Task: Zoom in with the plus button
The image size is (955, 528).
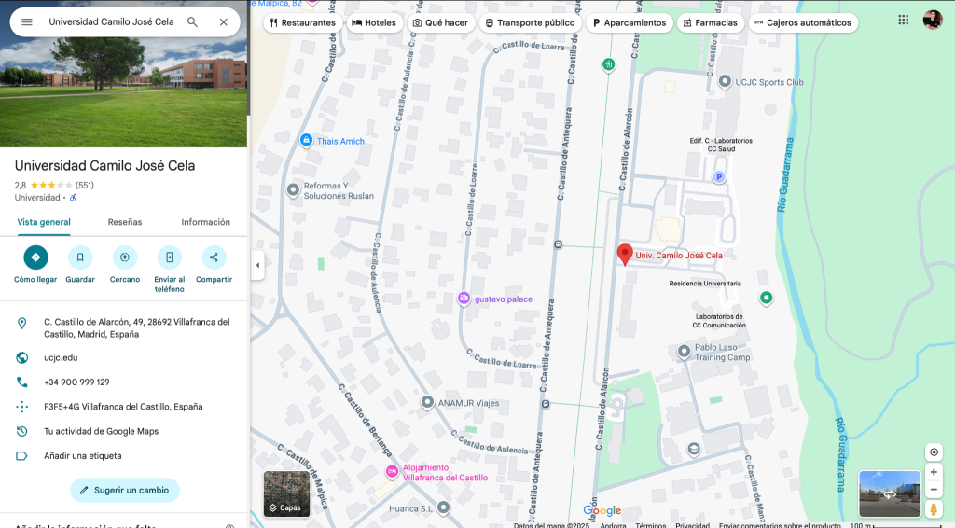Action: 934,473
